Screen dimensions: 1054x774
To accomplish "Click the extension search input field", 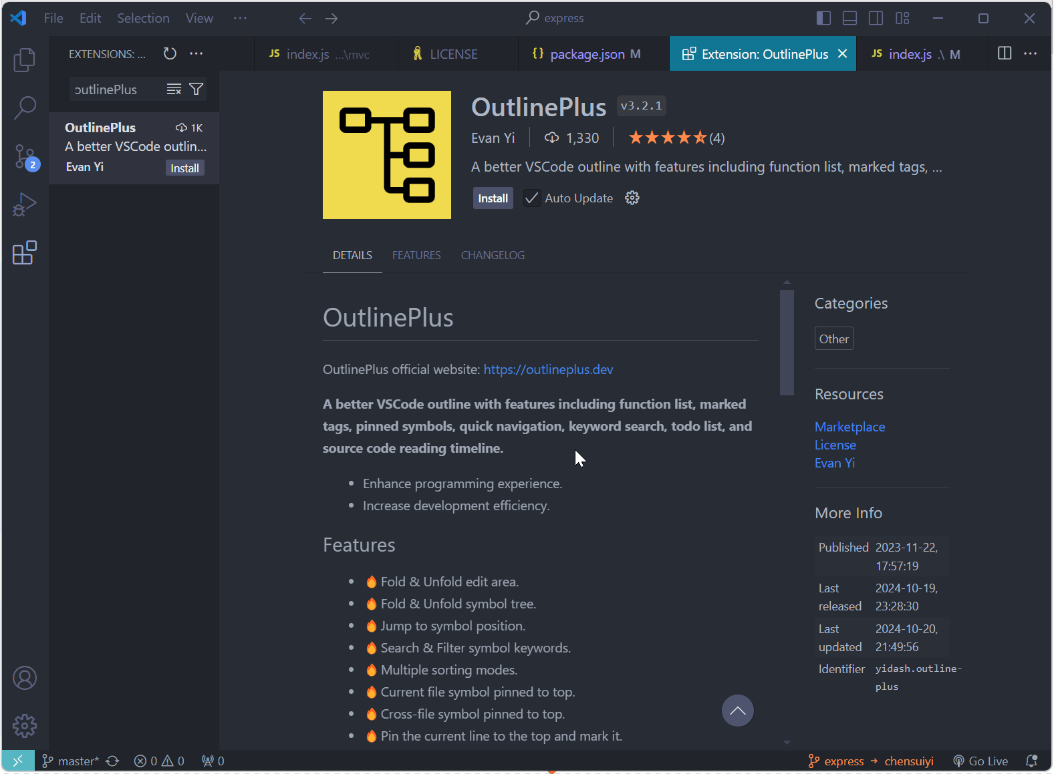I will [x=114, y=89].
